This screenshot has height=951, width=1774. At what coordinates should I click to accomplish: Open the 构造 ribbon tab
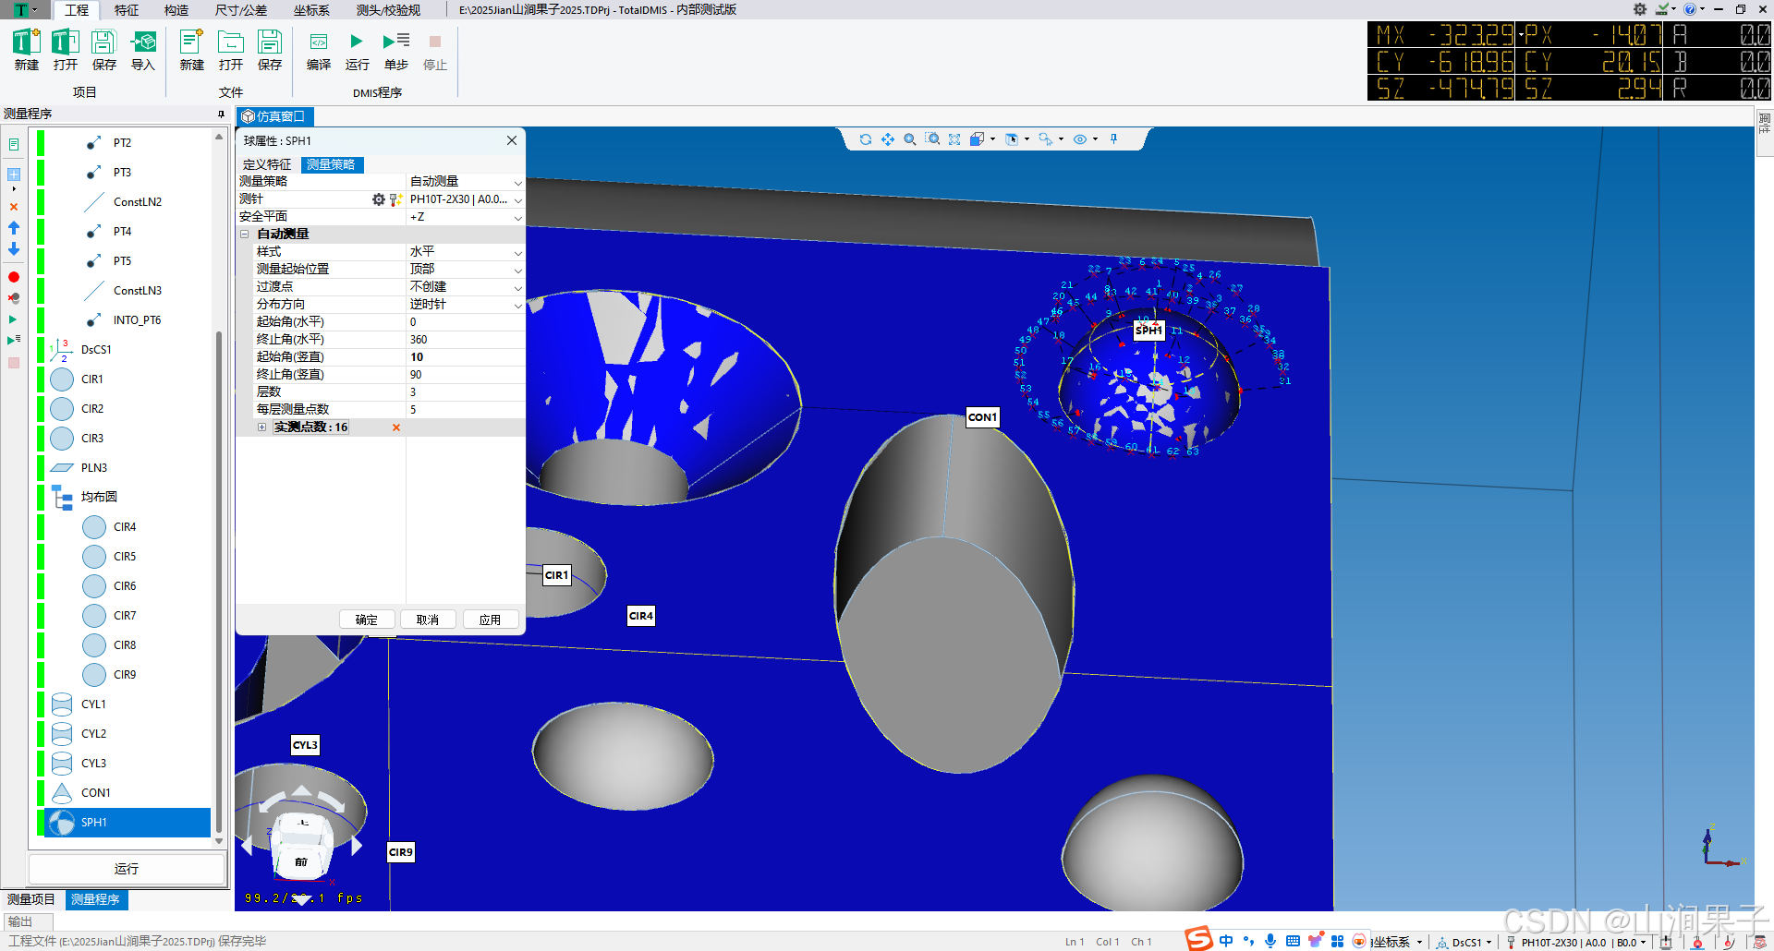click(x=176, y=10)
